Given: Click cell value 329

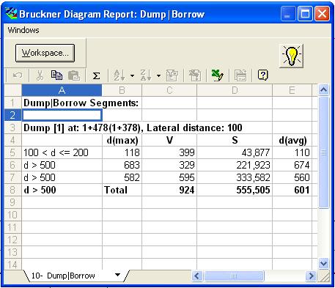Looking at the screenshot, I should [169, 165].
